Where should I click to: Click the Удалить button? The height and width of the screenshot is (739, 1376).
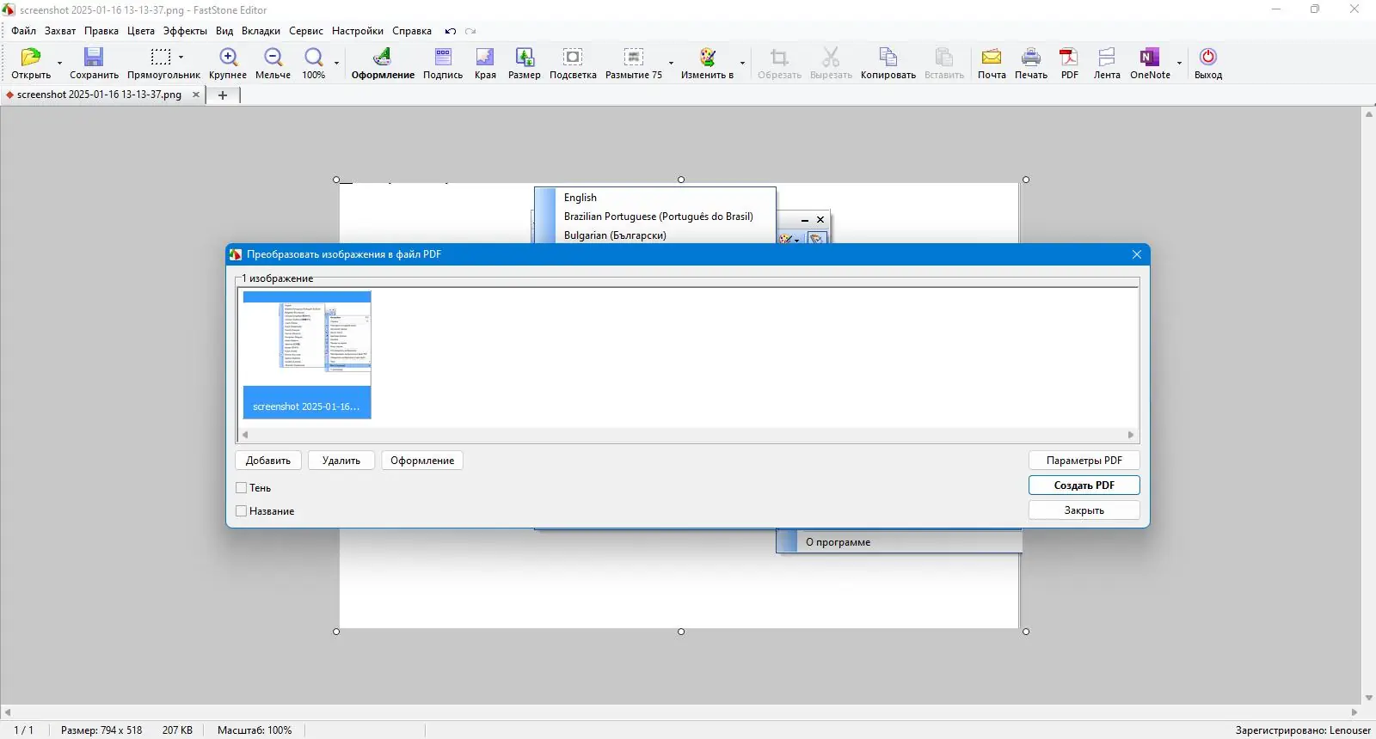[x=341, y=461]
